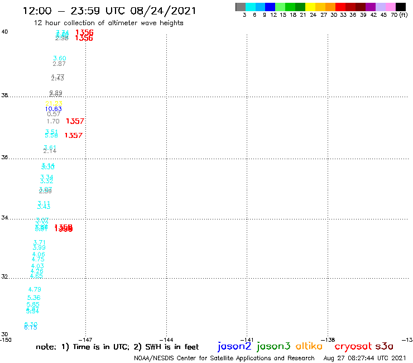The width and height of the screenshot is (413, 363).
Task: Click the gray '2.87' wave height value
Action: pos(59,64)
